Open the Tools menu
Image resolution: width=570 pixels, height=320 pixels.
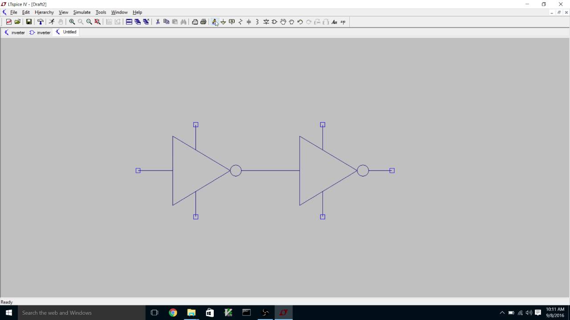click(x=101, y=12)
